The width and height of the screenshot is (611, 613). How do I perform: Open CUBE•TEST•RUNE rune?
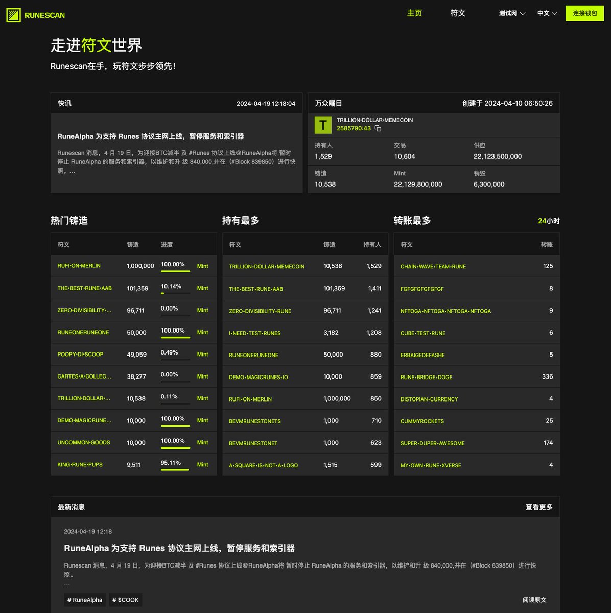pos(423,333)
